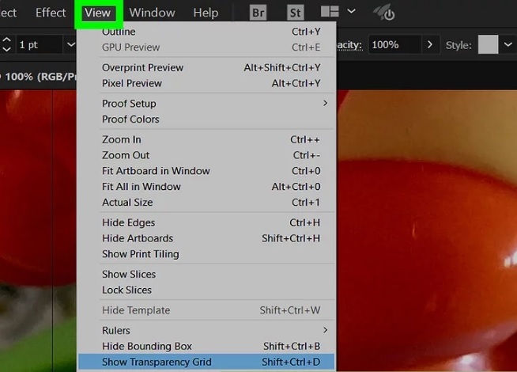Select Proof Colors menu item
Screen dimensions: 517x372
207,120
